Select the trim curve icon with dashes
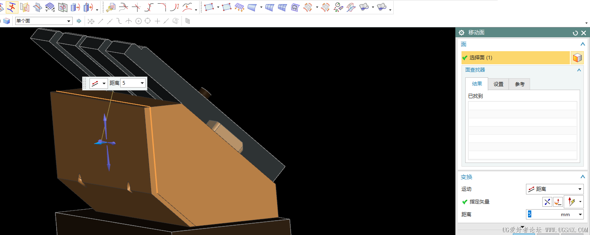 [123, 7]
